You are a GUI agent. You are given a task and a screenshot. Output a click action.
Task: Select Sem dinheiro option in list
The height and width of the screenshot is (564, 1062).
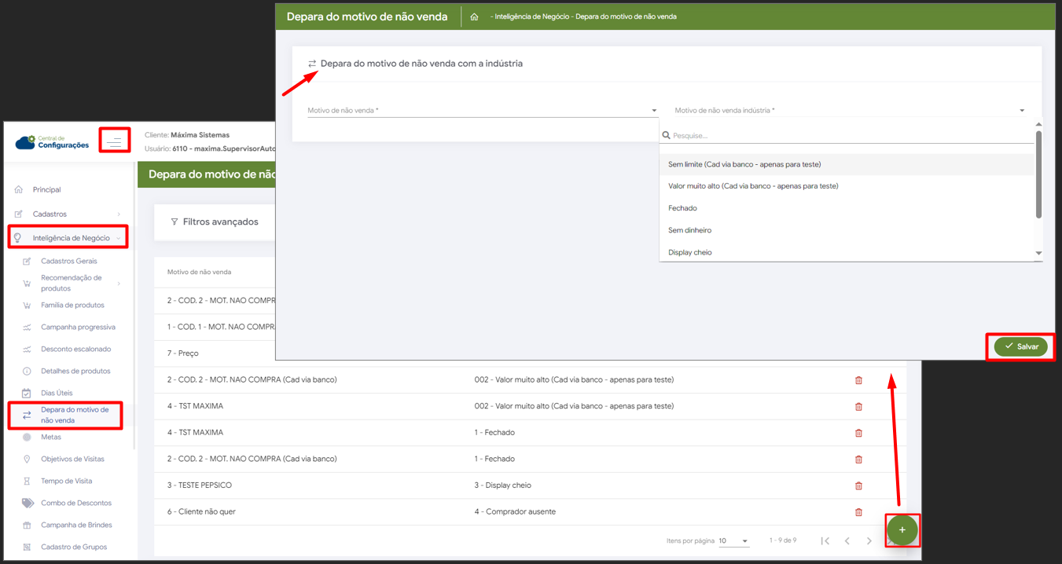pos(847,230)
